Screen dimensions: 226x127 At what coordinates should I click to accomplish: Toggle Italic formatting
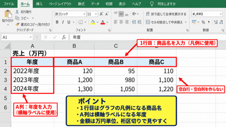coord(63,22)
